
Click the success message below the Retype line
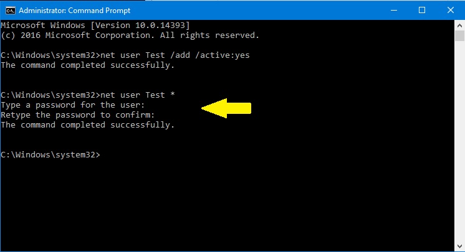point(88,124)
